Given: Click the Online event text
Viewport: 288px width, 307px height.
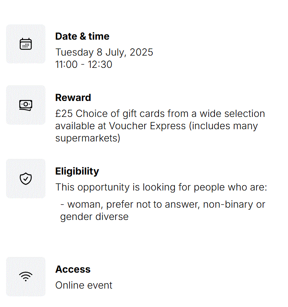Looking at the screenshot, I should (84, 285).
